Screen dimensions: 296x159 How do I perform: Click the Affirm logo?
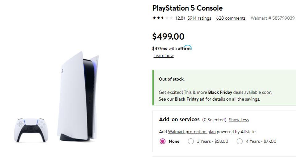pyautogui.click(x=185, y=48)
